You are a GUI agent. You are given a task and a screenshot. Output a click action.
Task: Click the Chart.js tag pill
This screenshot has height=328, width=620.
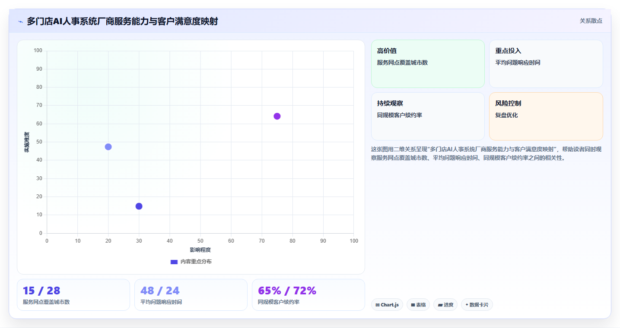point(387,305)
